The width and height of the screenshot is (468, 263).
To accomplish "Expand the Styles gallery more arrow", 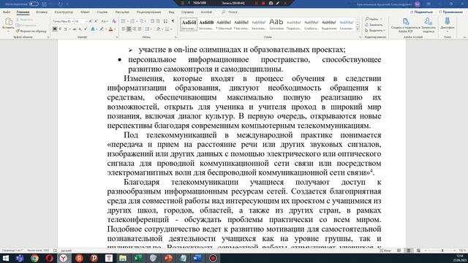I will tap(358, 29).
